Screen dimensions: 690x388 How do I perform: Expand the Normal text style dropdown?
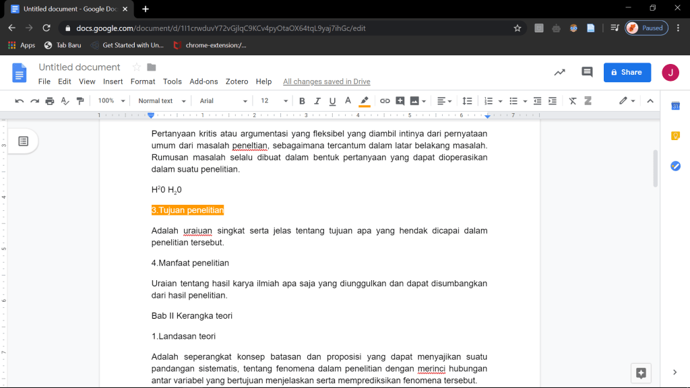tap(161, 101)
